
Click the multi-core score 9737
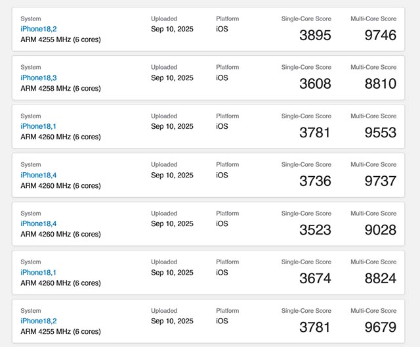(381, 181)
